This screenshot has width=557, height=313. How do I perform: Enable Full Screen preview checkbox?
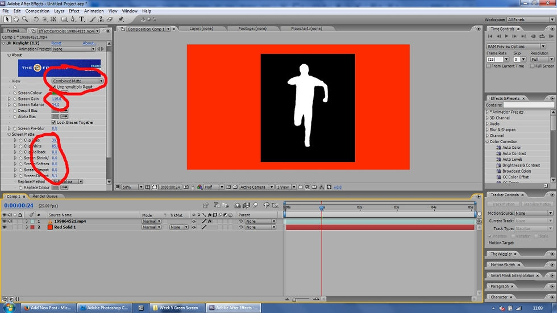[532, 66]
